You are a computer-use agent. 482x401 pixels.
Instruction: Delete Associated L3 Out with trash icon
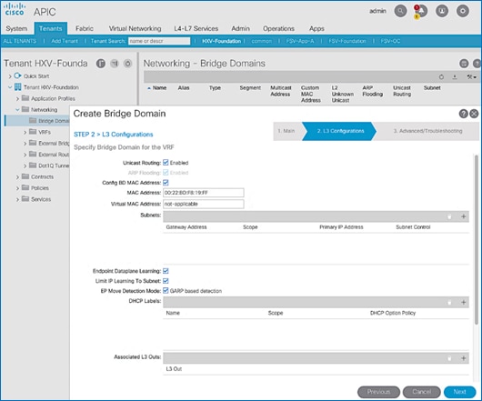449,358
